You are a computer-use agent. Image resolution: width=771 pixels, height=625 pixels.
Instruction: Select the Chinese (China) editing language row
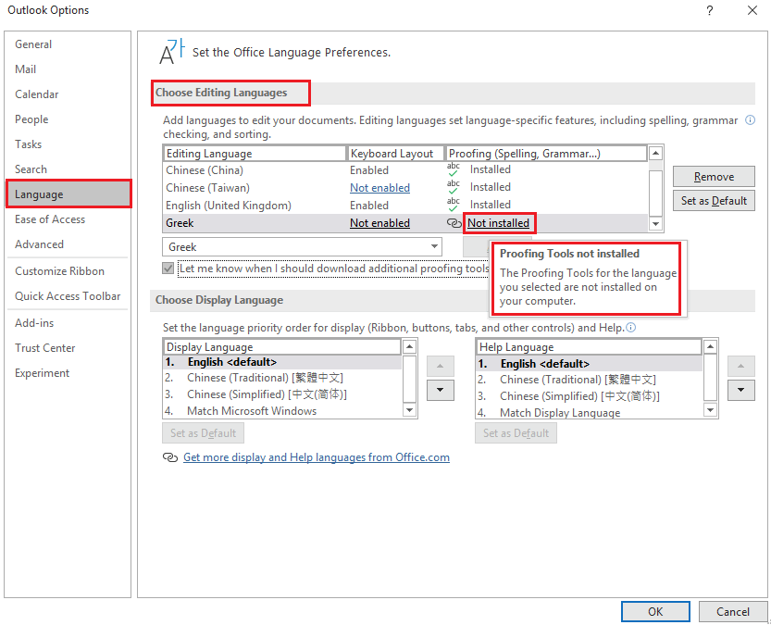[x=405, y=170]
